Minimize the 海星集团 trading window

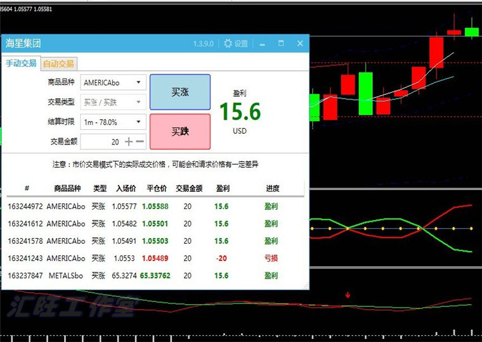tap(262, 44)
